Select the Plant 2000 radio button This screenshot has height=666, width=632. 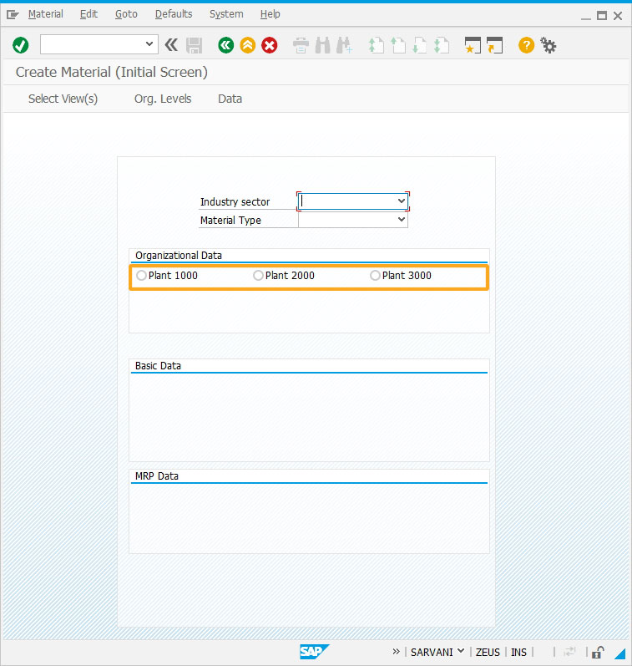click(258, 276)
